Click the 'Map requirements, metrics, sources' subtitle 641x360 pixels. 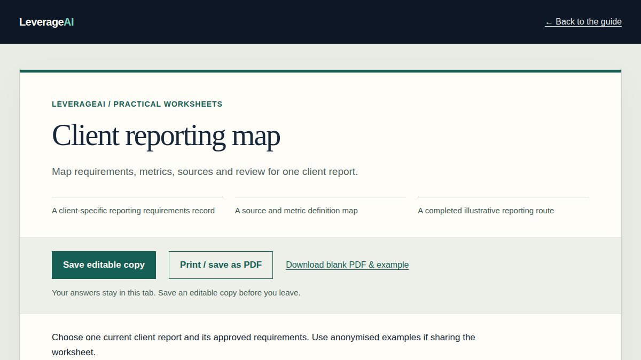205,172
